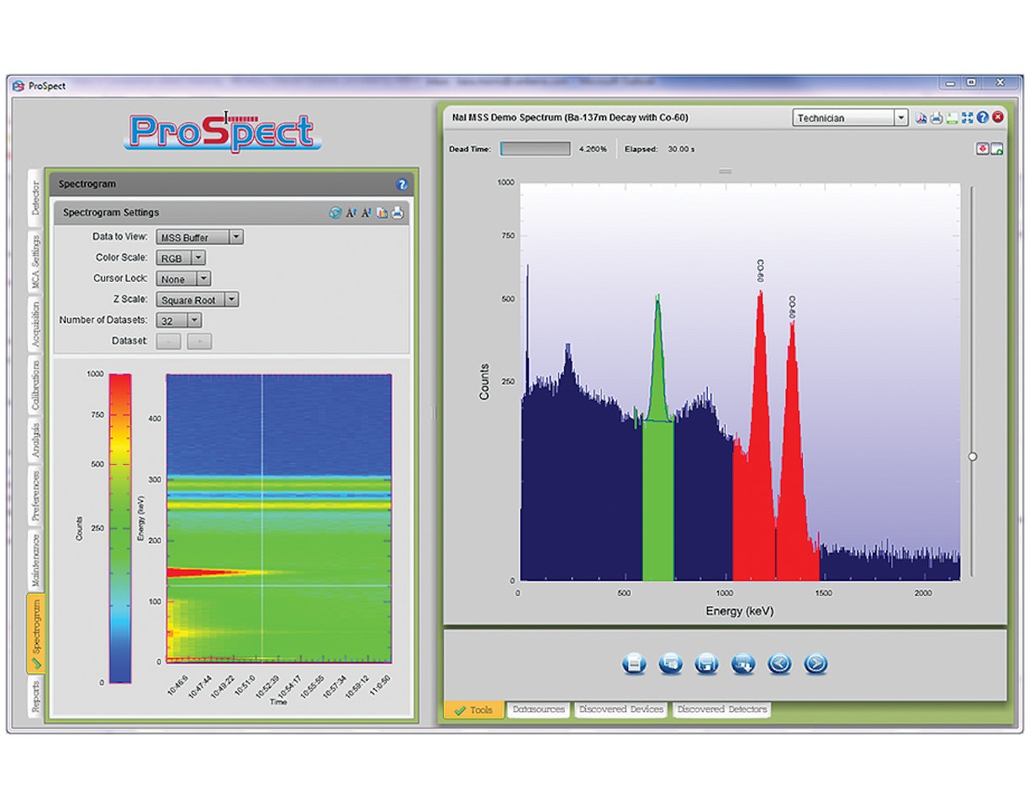This screenshot has width=1029, height=807.
Task: Click the vertical scale slider handle
Action: (973, 456)
